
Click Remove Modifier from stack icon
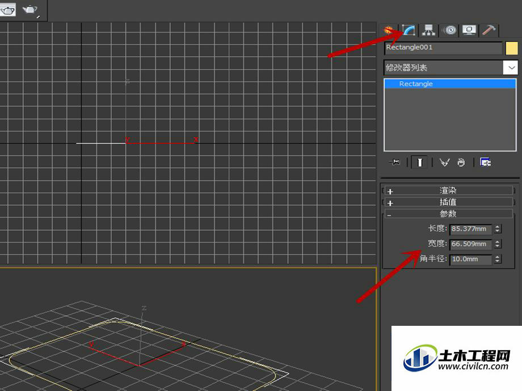(461, 162)
